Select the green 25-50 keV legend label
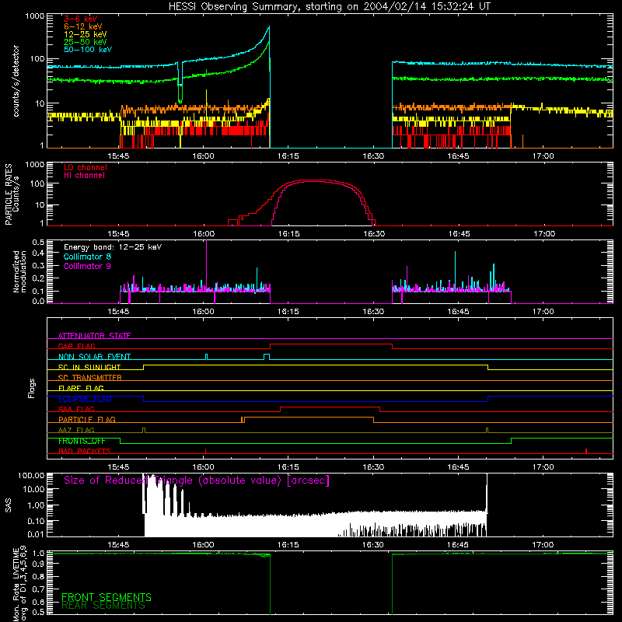 point(85,42)
